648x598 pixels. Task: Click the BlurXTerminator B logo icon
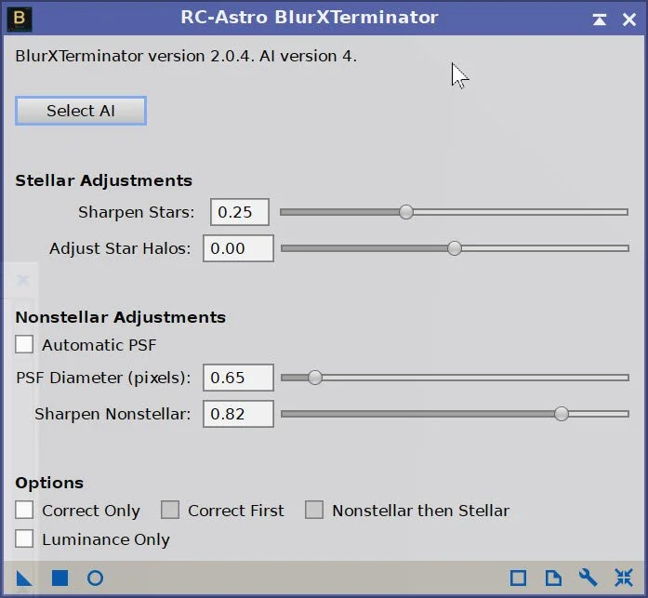point(19,19)
